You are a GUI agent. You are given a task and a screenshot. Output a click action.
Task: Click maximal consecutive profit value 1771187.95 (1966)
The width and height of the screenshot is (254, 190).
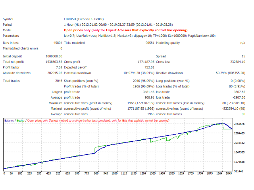[141, 108]
